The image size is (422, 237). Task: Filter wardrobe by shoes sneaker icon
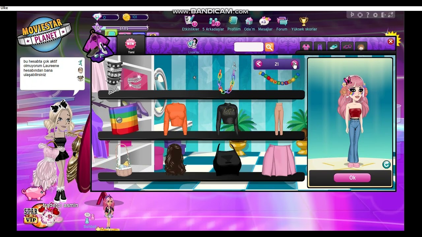333,47
